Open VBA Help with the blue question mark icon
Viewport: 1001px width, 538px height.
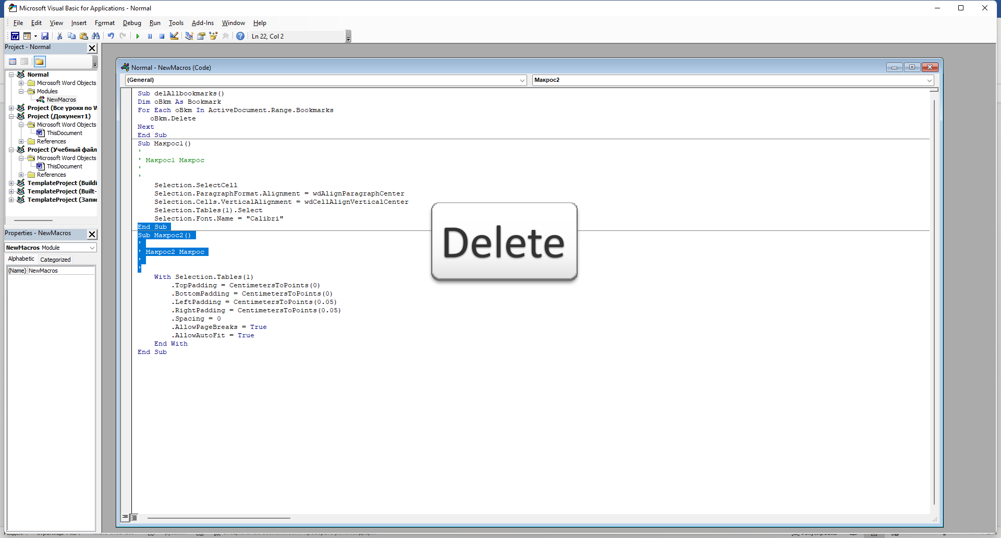click(240, 36)
